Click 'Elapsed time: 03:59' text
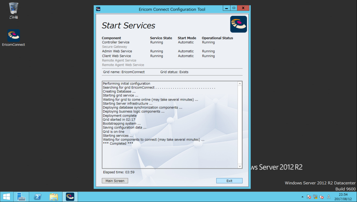 pos(119,172)
